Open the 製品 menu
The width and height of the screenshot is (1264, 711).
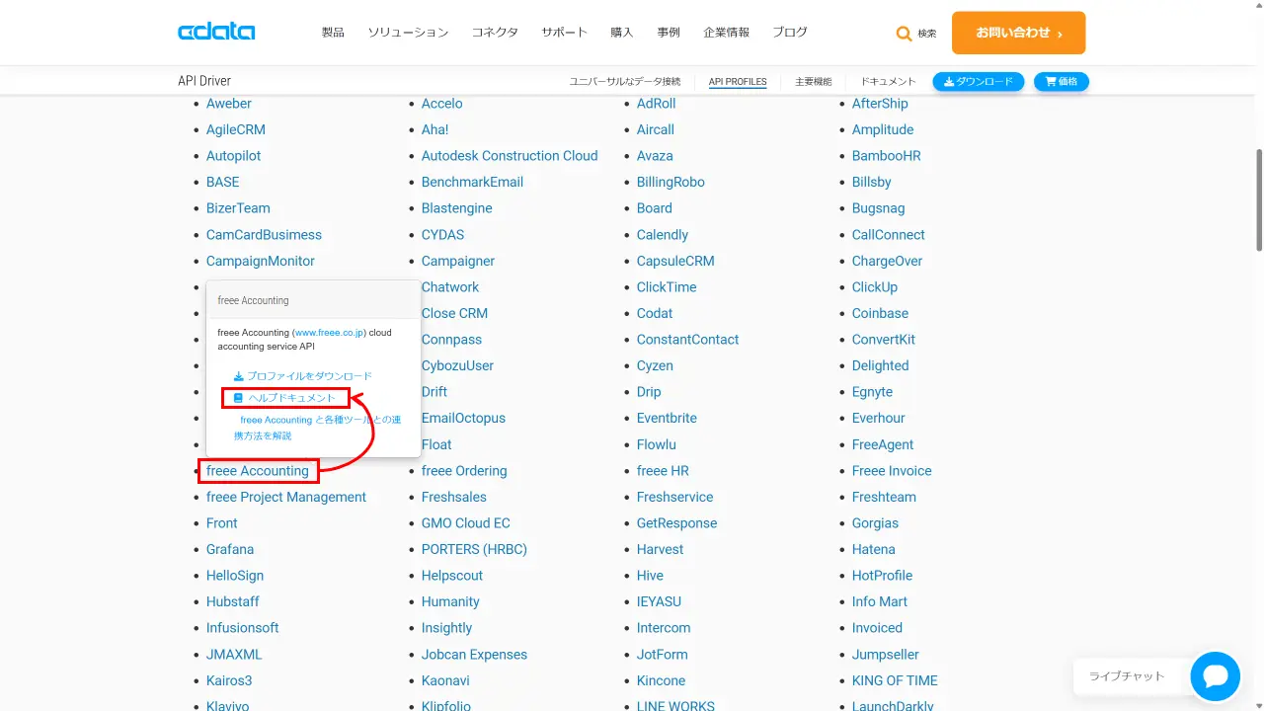click(333, 33)
